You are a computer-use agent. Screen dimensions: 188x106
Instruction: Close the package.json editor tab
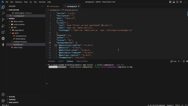coord(79,6)
